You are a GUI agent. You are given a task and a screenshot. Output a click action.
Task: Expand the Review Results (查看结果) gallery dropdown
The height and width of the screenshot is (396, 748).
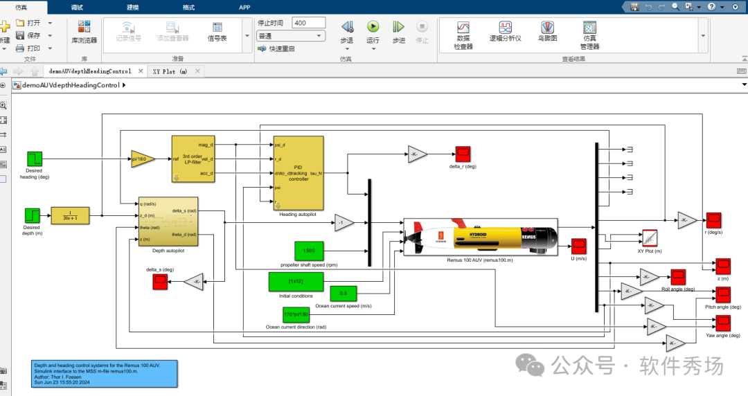703,36
